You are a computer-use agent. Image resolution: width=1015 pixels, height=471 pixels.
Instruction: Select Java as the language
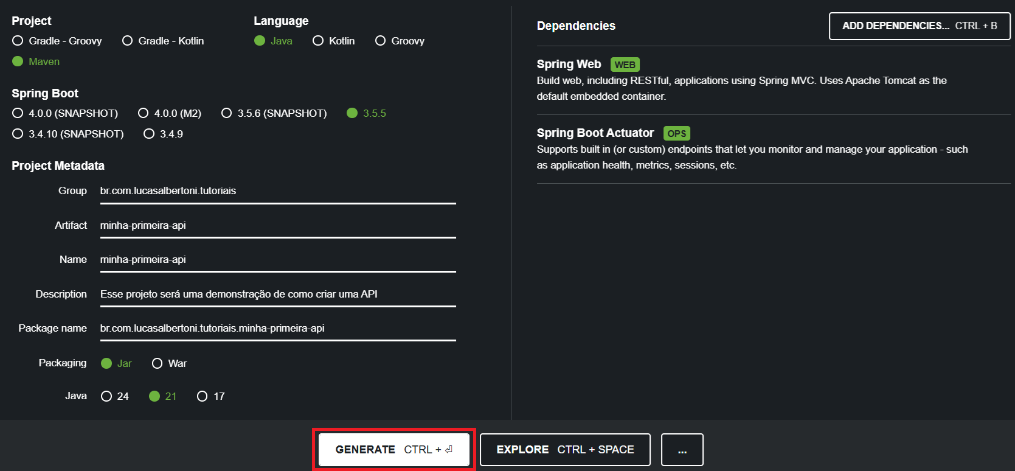click(x=273, y=41)
